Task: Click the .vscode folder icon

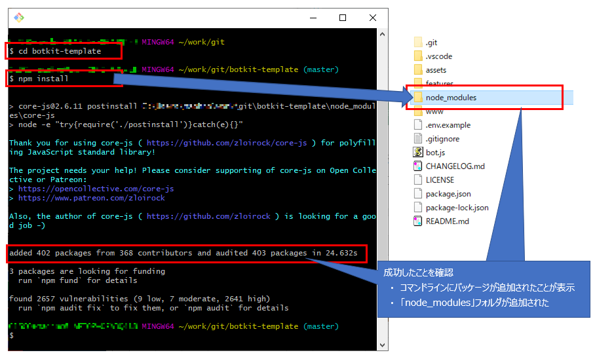Action: 418,56
